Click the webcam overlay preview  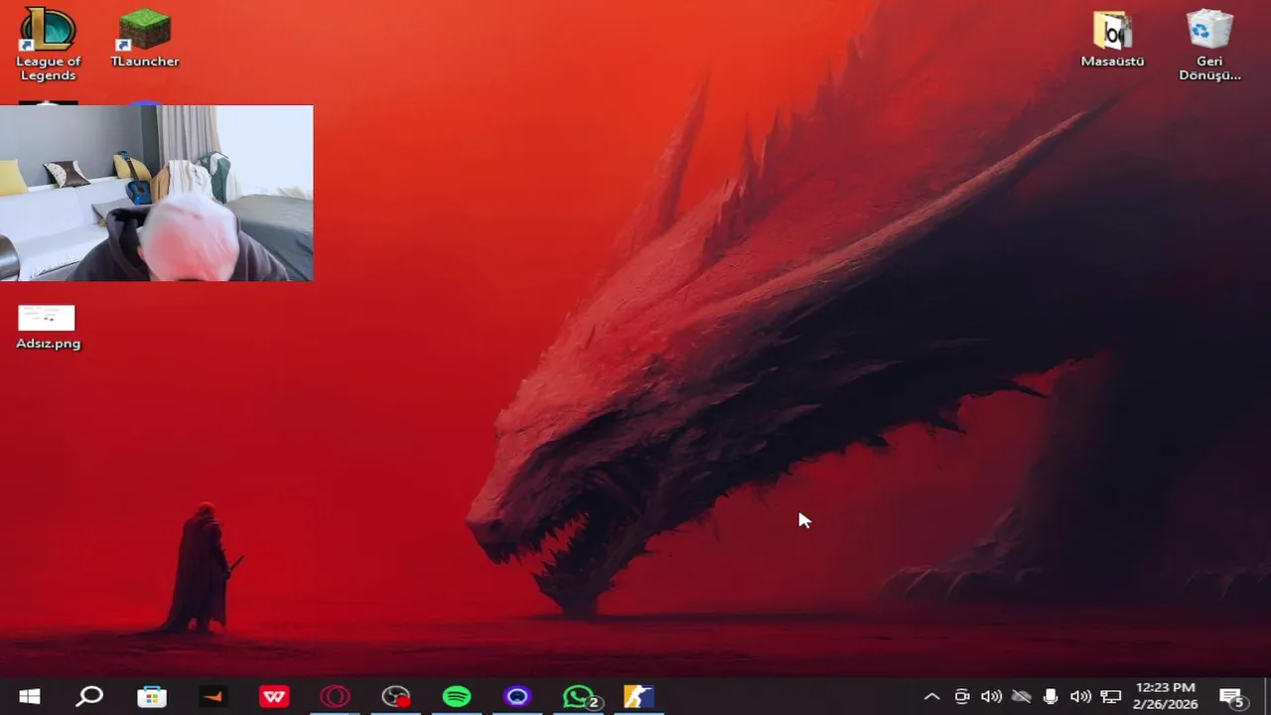[x=156, y=193]
